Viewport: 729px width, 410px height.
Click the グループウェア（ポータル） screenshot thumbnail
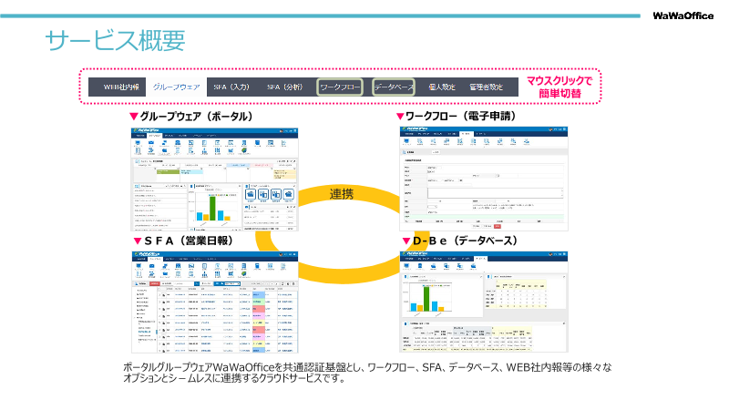(x=214, y=179)
